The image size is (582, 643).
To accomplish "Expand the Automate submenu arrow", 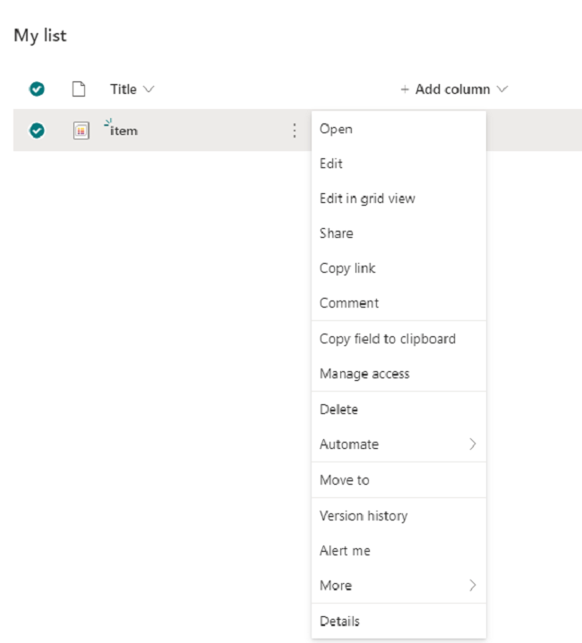I will pos(473,444).
